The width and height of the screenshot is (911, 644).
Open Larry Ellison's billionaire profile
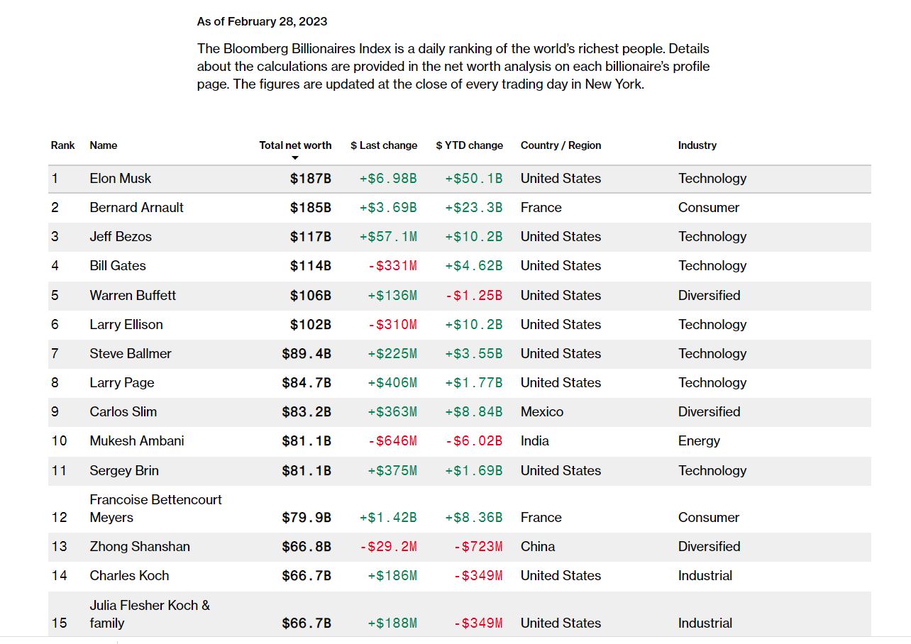pos(126,325)
